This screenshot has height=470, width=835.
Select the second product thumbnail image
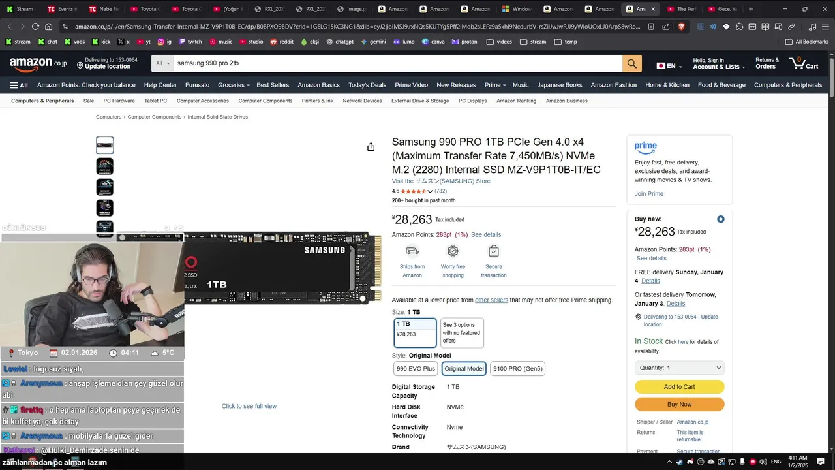click(x=104, y=166)
